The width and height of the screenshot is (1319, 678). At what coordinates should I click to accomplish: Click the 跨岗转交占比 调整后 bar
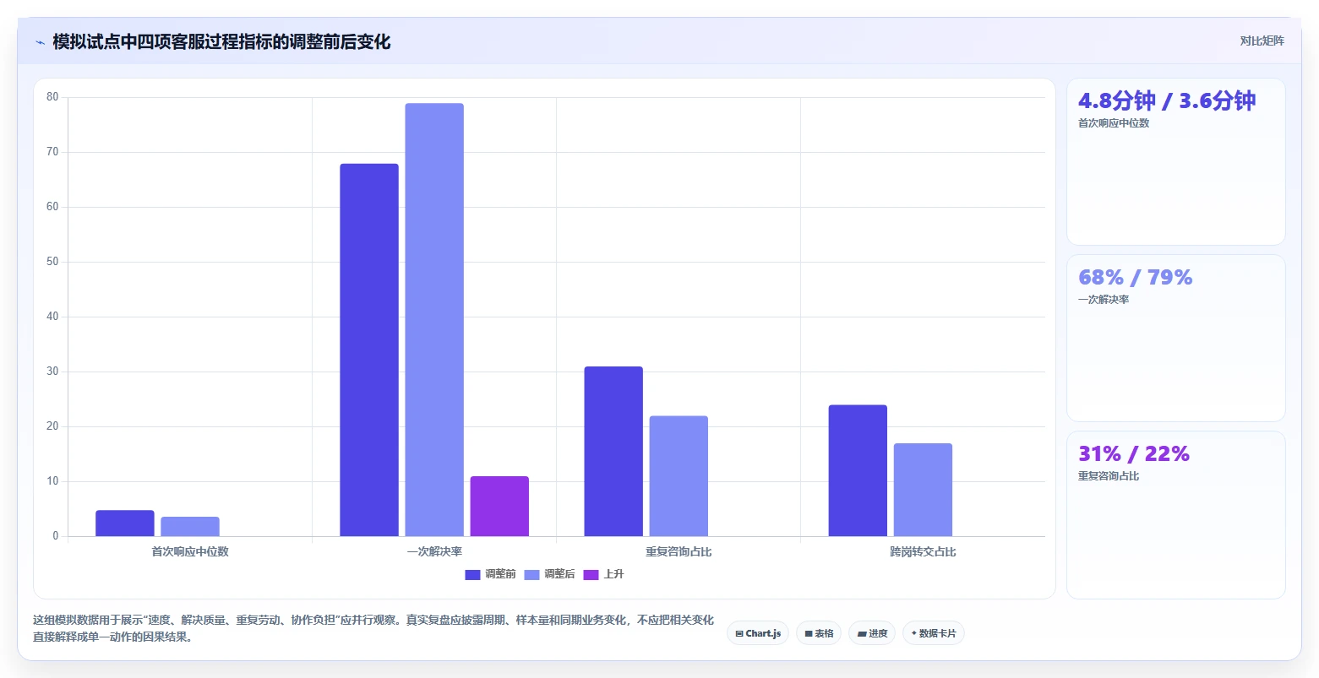pos(923,490)
